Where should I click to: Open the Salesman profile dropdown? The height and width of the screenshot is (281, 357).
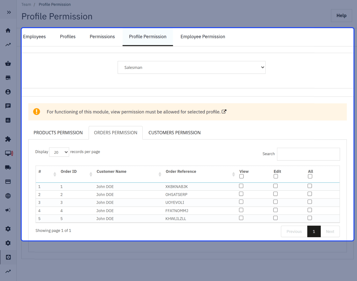[192, 67]
